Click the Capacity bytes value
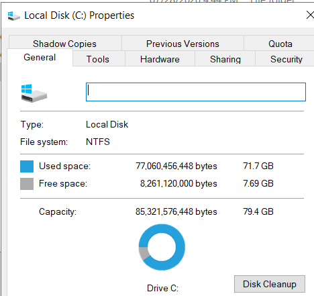The image size is (314, 296). [176, 211]
